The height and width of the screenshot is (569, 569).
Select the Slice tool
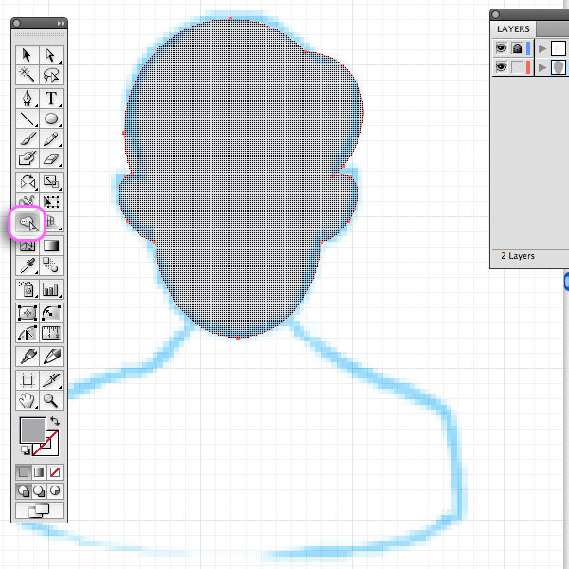coord(51,380)
